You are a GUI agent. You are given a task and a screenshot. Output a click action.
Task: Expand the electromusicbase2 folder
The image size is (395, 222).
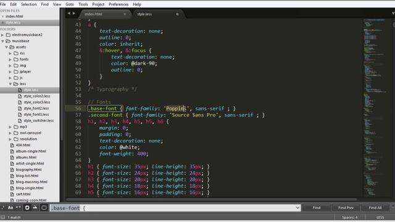[2, 35]
